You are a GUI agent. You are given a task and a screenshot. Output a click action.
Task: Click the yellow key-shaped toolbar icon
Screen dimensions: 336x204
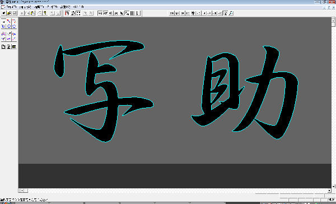(x=45, y=13)
